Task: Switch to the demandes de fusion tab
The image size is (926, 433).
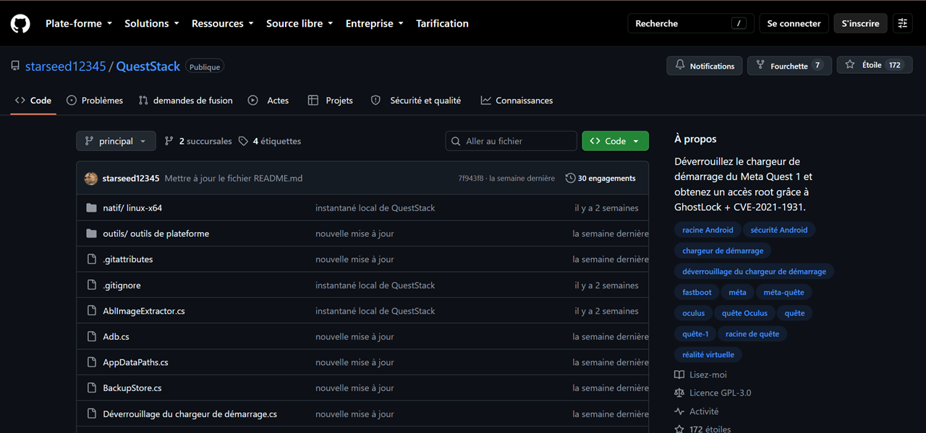Action: tap(185, 100)
